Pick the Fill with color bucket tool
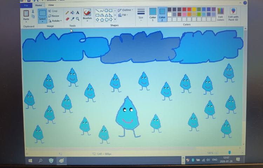The height and width of the screenshot is (168, 263). 72,13
